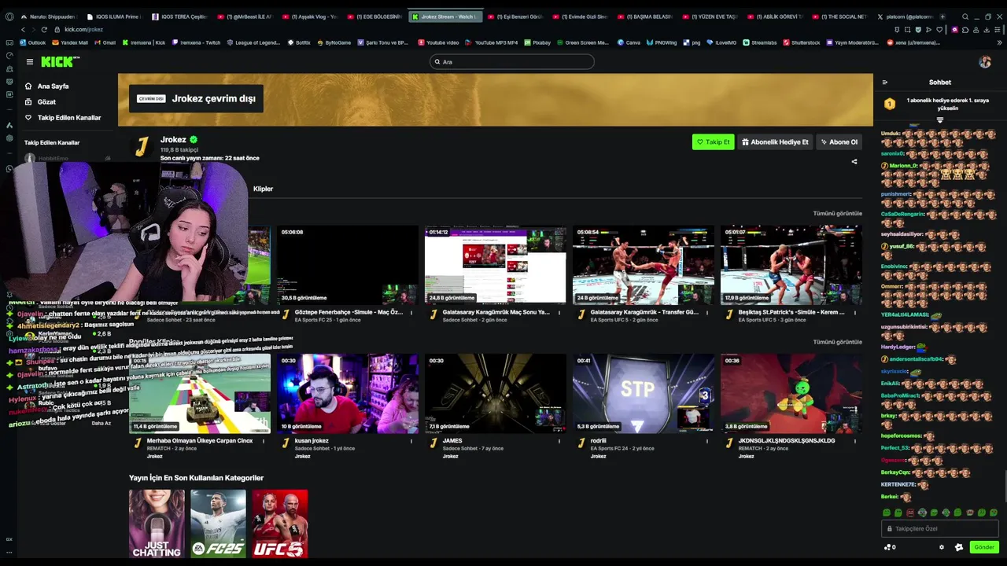Open options menu for JKDNSGLJKLŞNDGSKLŞGNSJKLDG clip
This screenshot has width=1007, height=566.
point(855,441)
